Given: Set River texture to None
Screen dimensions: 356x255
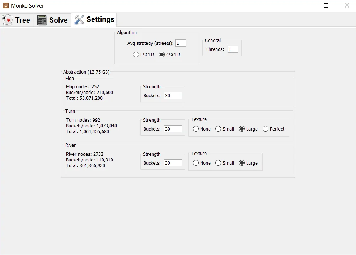Looking at the screenshot, I should pyautogui.click(x=202, y=163).
